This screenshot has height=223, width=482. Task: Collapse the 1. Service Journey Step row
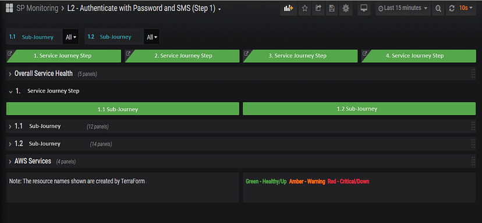pos(10,91)
